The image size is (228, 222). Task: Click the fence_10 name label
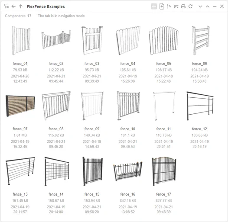pos(128,129)
